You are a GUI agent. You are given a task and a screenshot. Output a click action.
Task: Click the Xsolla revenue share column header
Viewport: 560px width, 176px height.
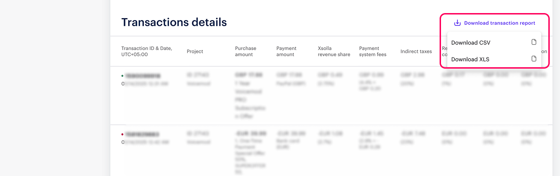click(334, 51)
